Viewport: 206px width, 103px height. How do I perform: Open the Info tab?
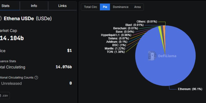point(34,6)
